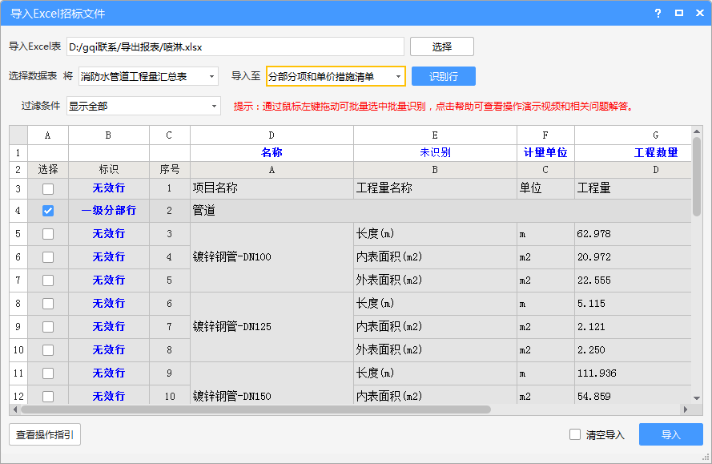
Task: Click the 查看操作指引 button
Action: click(x=45, y=435)
